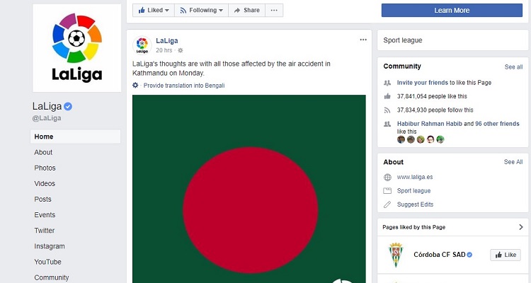Select Photos in the left sidebar
Screen dimensions: 531x283
45,168
